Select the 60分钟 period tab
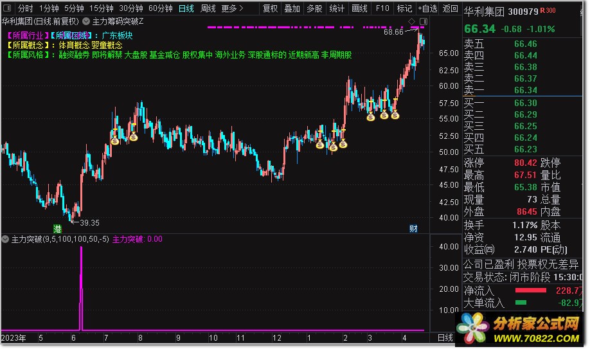This screenshot has width=590, height=349. click(161, 8)
